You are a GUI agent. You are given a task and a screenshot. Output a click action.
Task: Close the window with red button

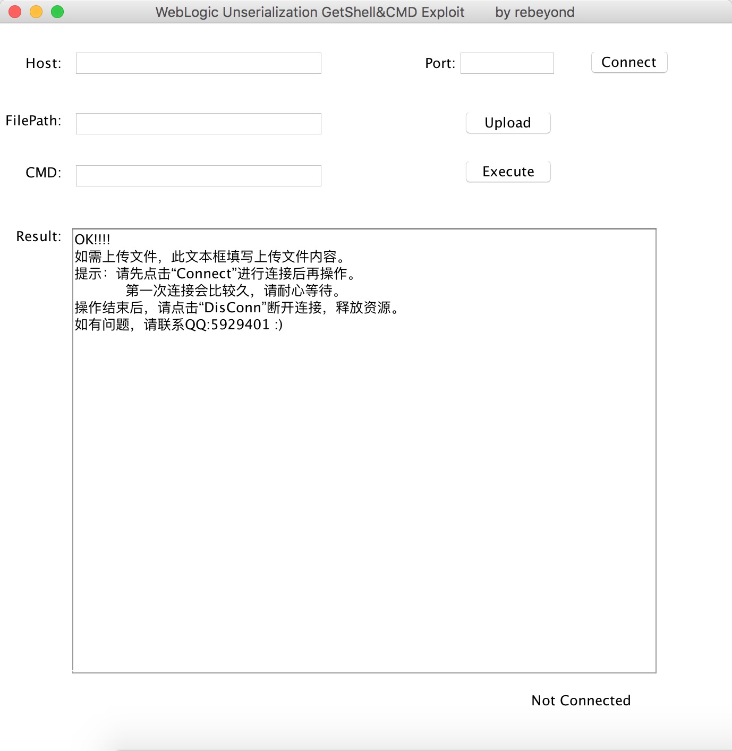(x=15, y=12)
